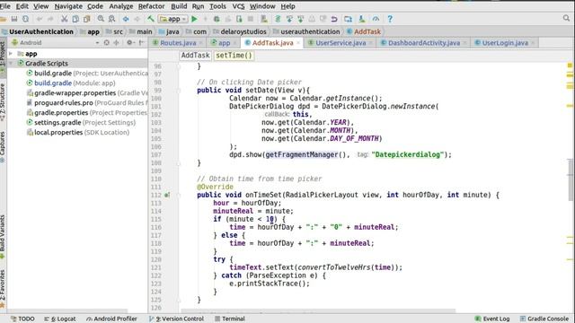Toggle the Build Variants side panel

pos(3,237)
